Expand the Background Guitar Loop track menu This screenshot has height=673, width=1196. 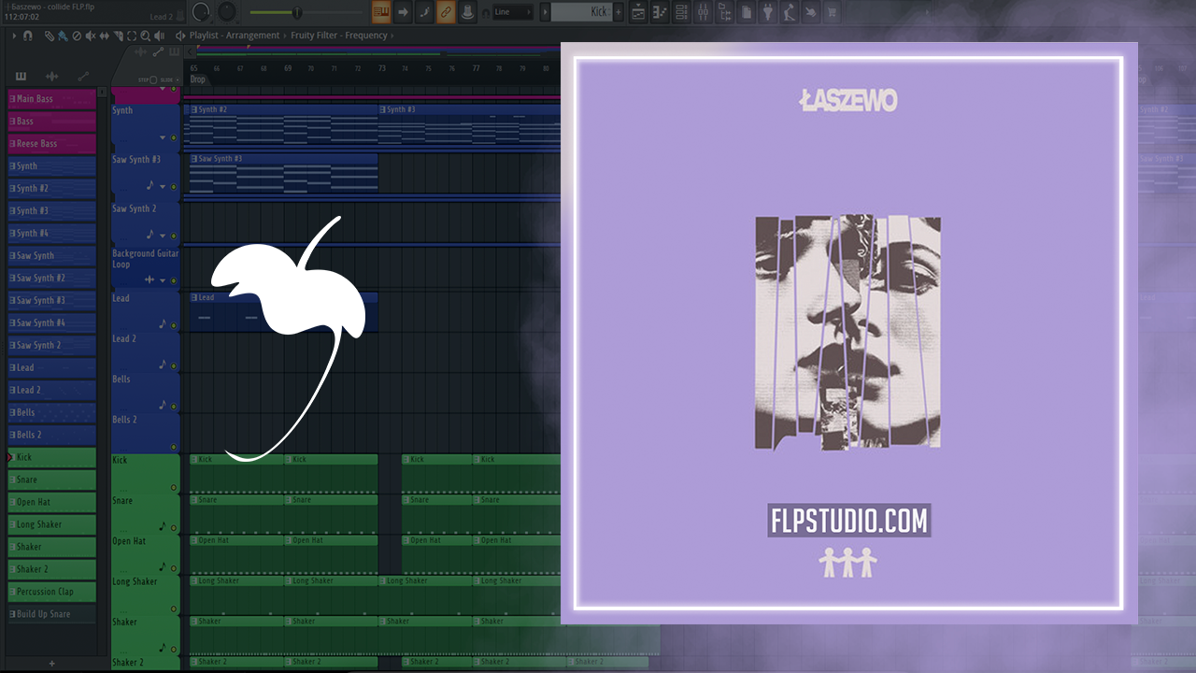[162, 279]
